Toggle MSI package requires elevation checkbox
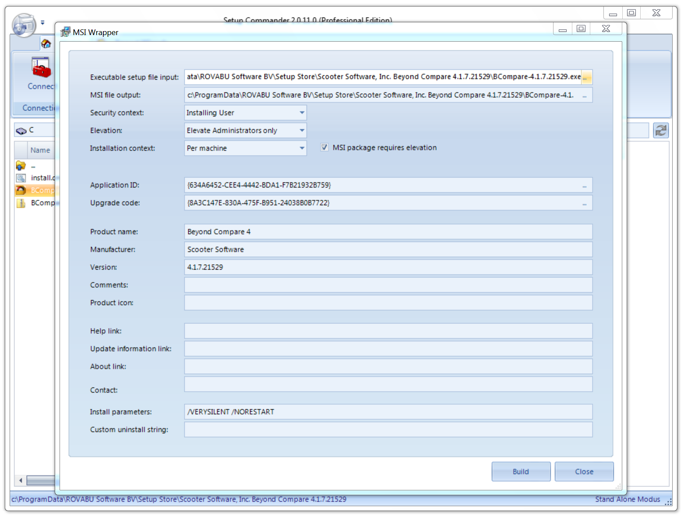Viewport: 684px width, 518px height. [324, 147]
